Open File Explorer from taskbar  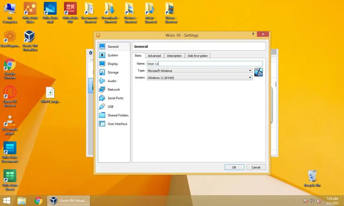[22, 201]
